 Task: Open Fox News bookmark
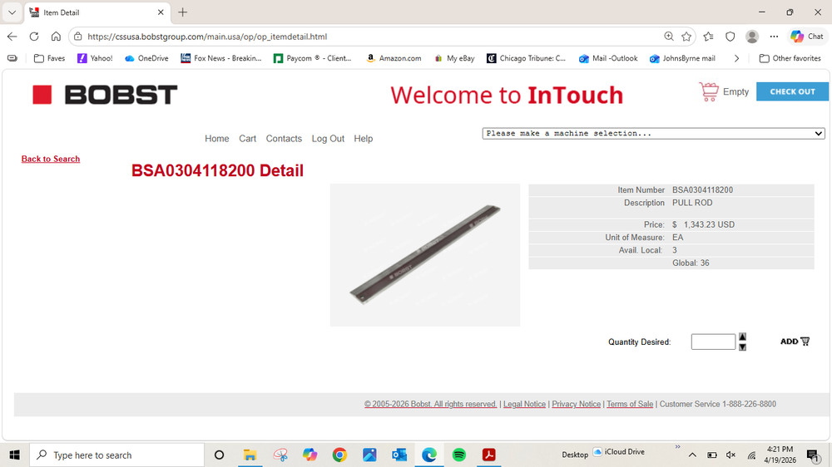220,58
